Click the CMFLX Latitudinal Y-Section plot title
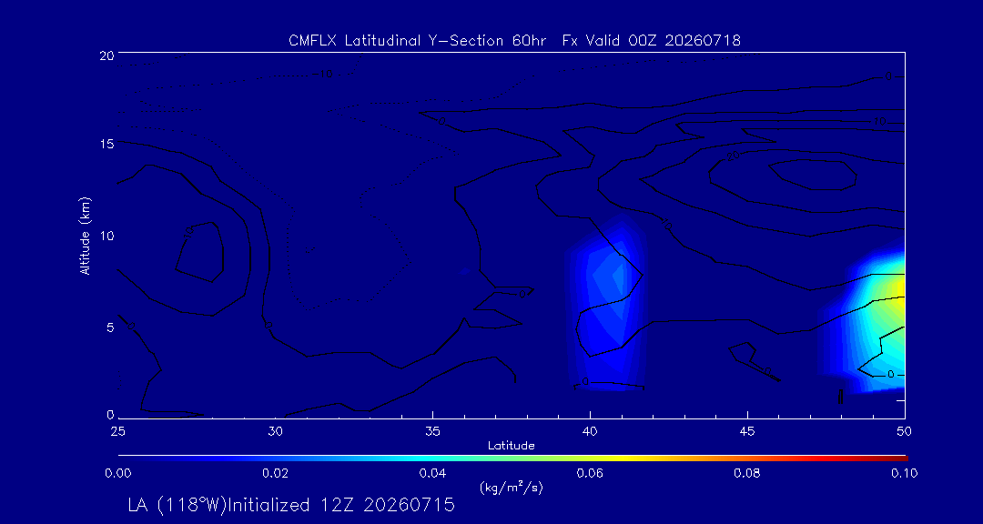Screen dimensions: 983x524 point(514,41)
